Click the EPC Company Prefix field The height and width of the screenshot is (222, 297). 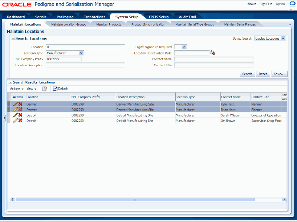pos(63,59)
